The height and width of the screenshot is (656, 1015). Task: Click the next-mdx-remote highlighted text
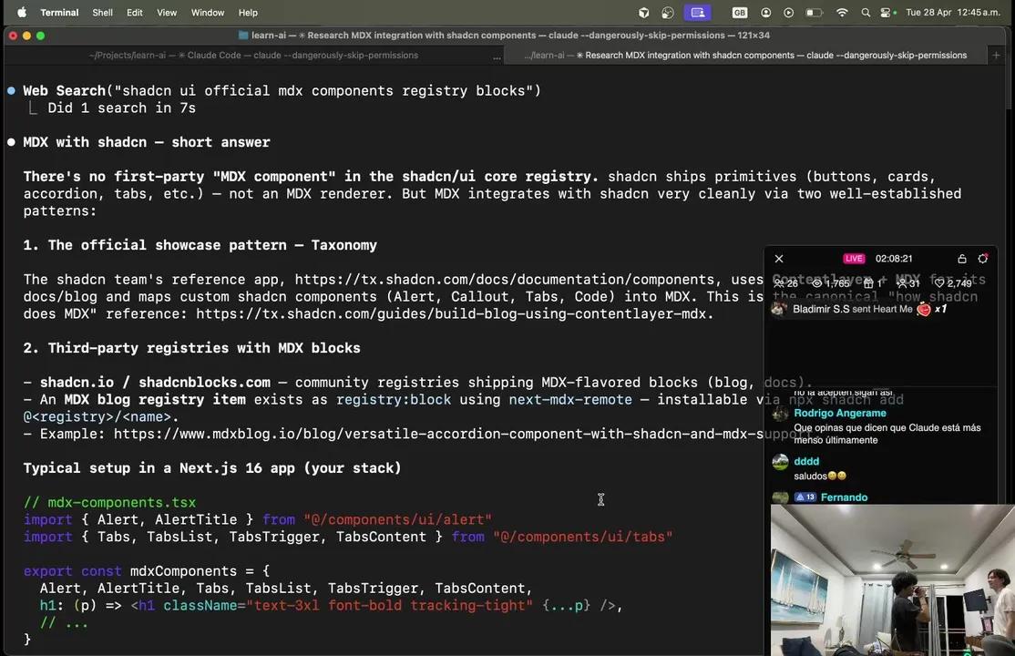point(570,400)
